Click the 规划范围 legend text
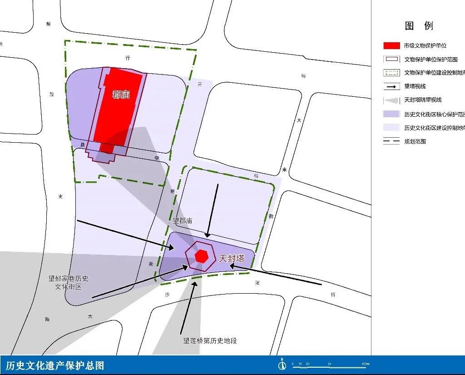This screenshot has width=465, height=375. 415,141
